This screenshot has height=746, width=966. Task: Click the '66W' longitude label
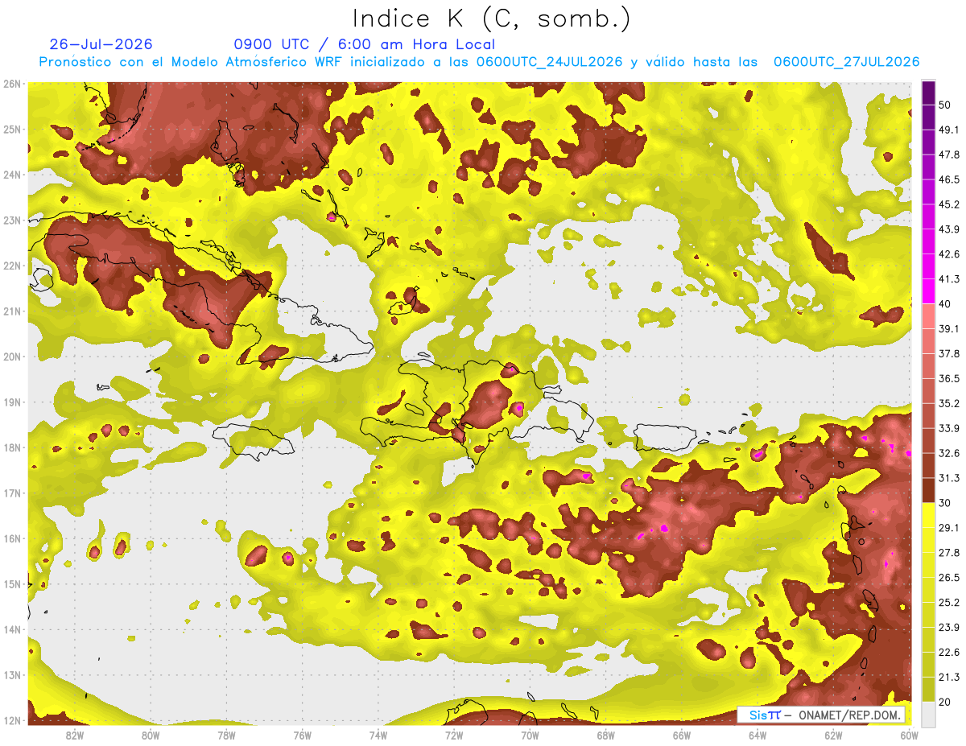click(x=682, y=735)
